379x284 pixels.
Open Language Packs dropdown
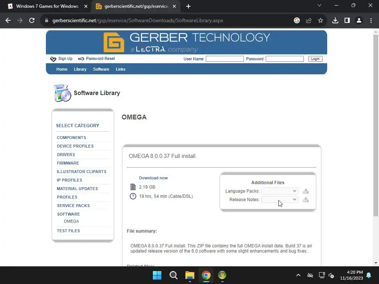pyautogui.click(x=280, y=191)
